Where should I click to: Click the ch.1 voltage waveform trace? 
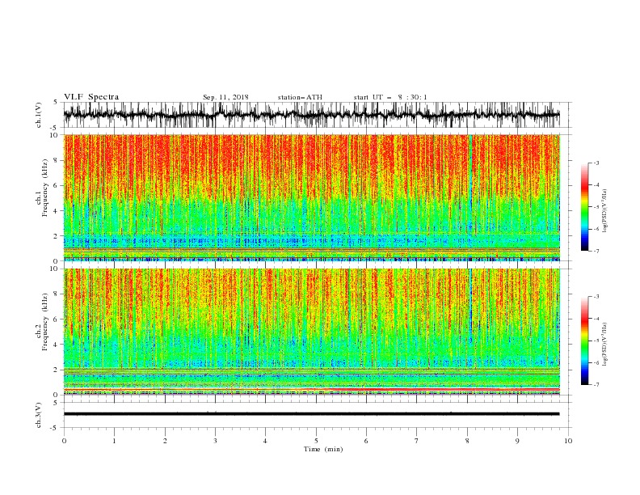[311, 115]
